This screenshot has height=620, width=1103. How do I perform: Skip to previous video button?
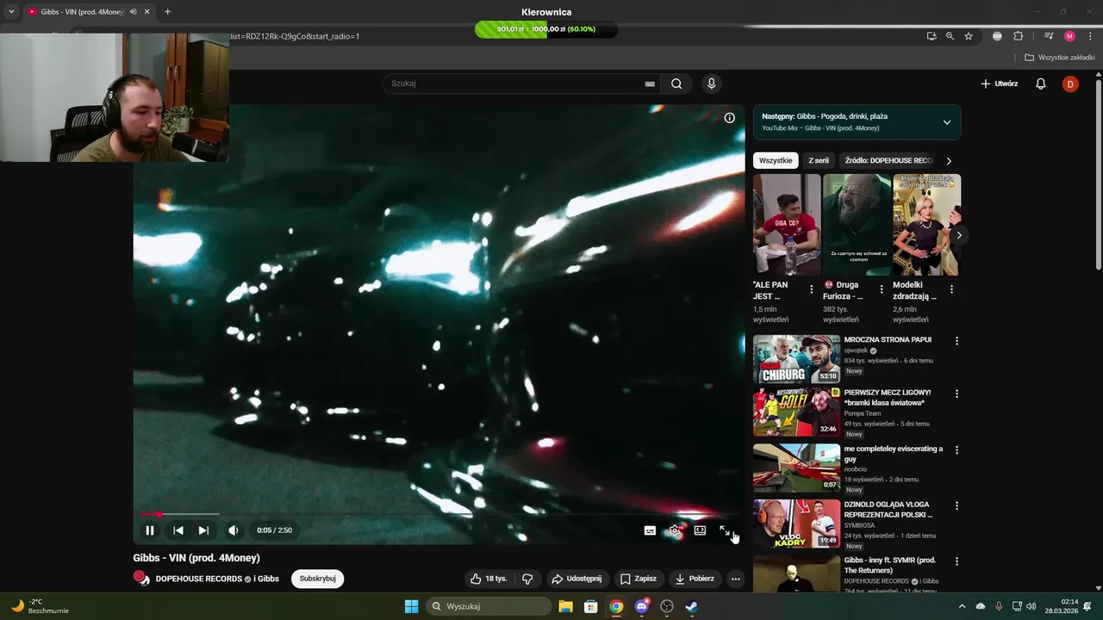[178, 530]
